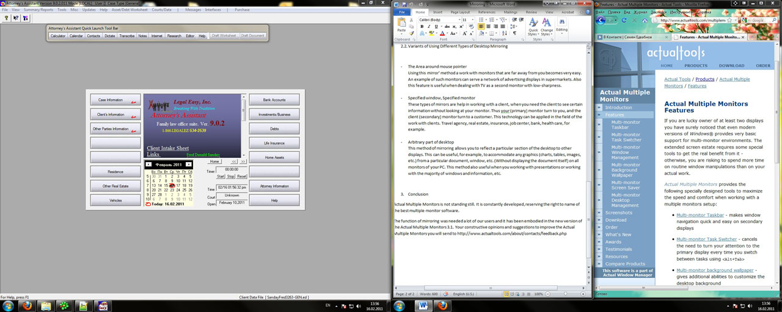Justify text using Word ribbon icon

[503, 26]
